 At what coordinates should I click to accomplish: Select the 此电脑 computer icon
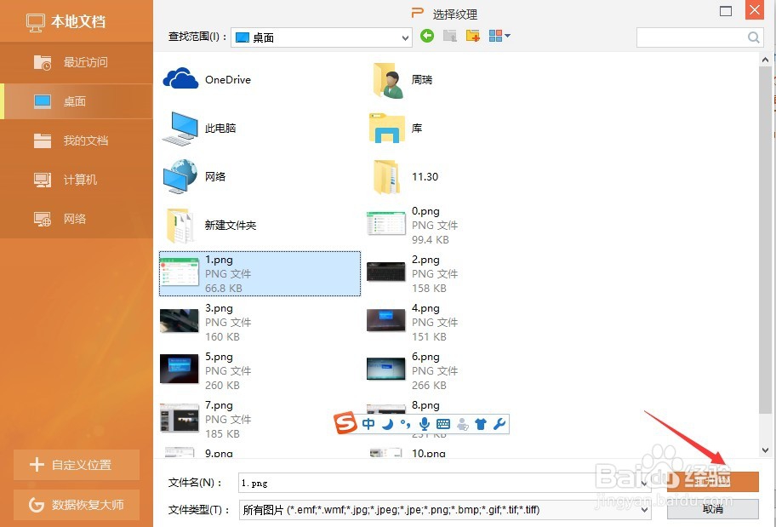tap(180, 129)
